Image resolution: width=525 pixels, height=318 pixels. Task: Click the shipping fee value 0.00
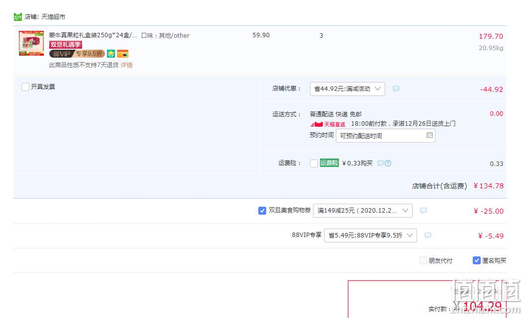(496, 114)
